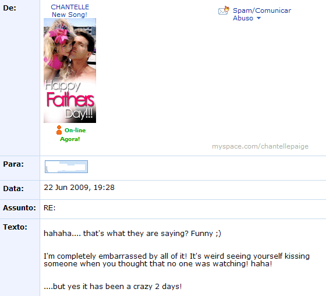
Task: Open the Spam/Comunicar Abuso link
Action: click(262, 14)
